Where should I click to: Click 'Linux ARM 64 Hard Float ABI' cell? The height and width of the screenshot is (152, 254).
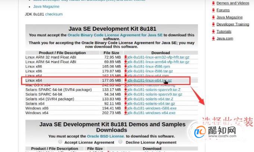click(51, 62)
